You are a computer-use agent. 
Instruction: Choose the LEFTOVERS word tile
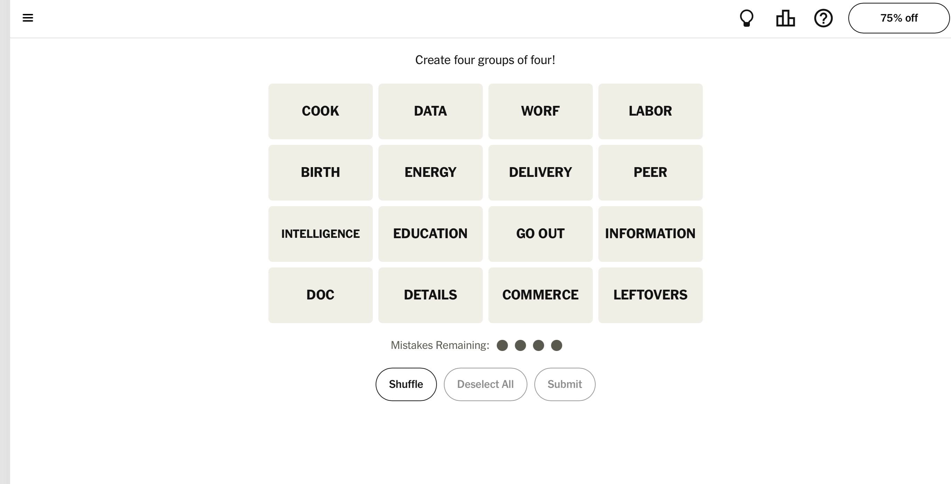[x=650, y=295]
